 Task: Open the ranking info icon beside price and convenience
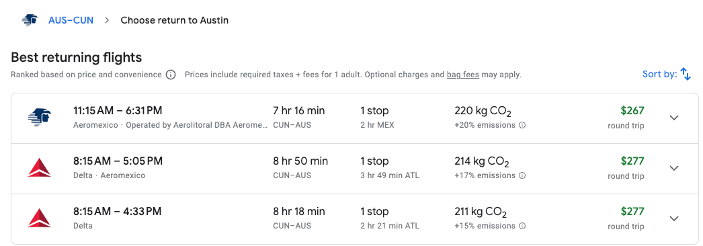(170, 75)
